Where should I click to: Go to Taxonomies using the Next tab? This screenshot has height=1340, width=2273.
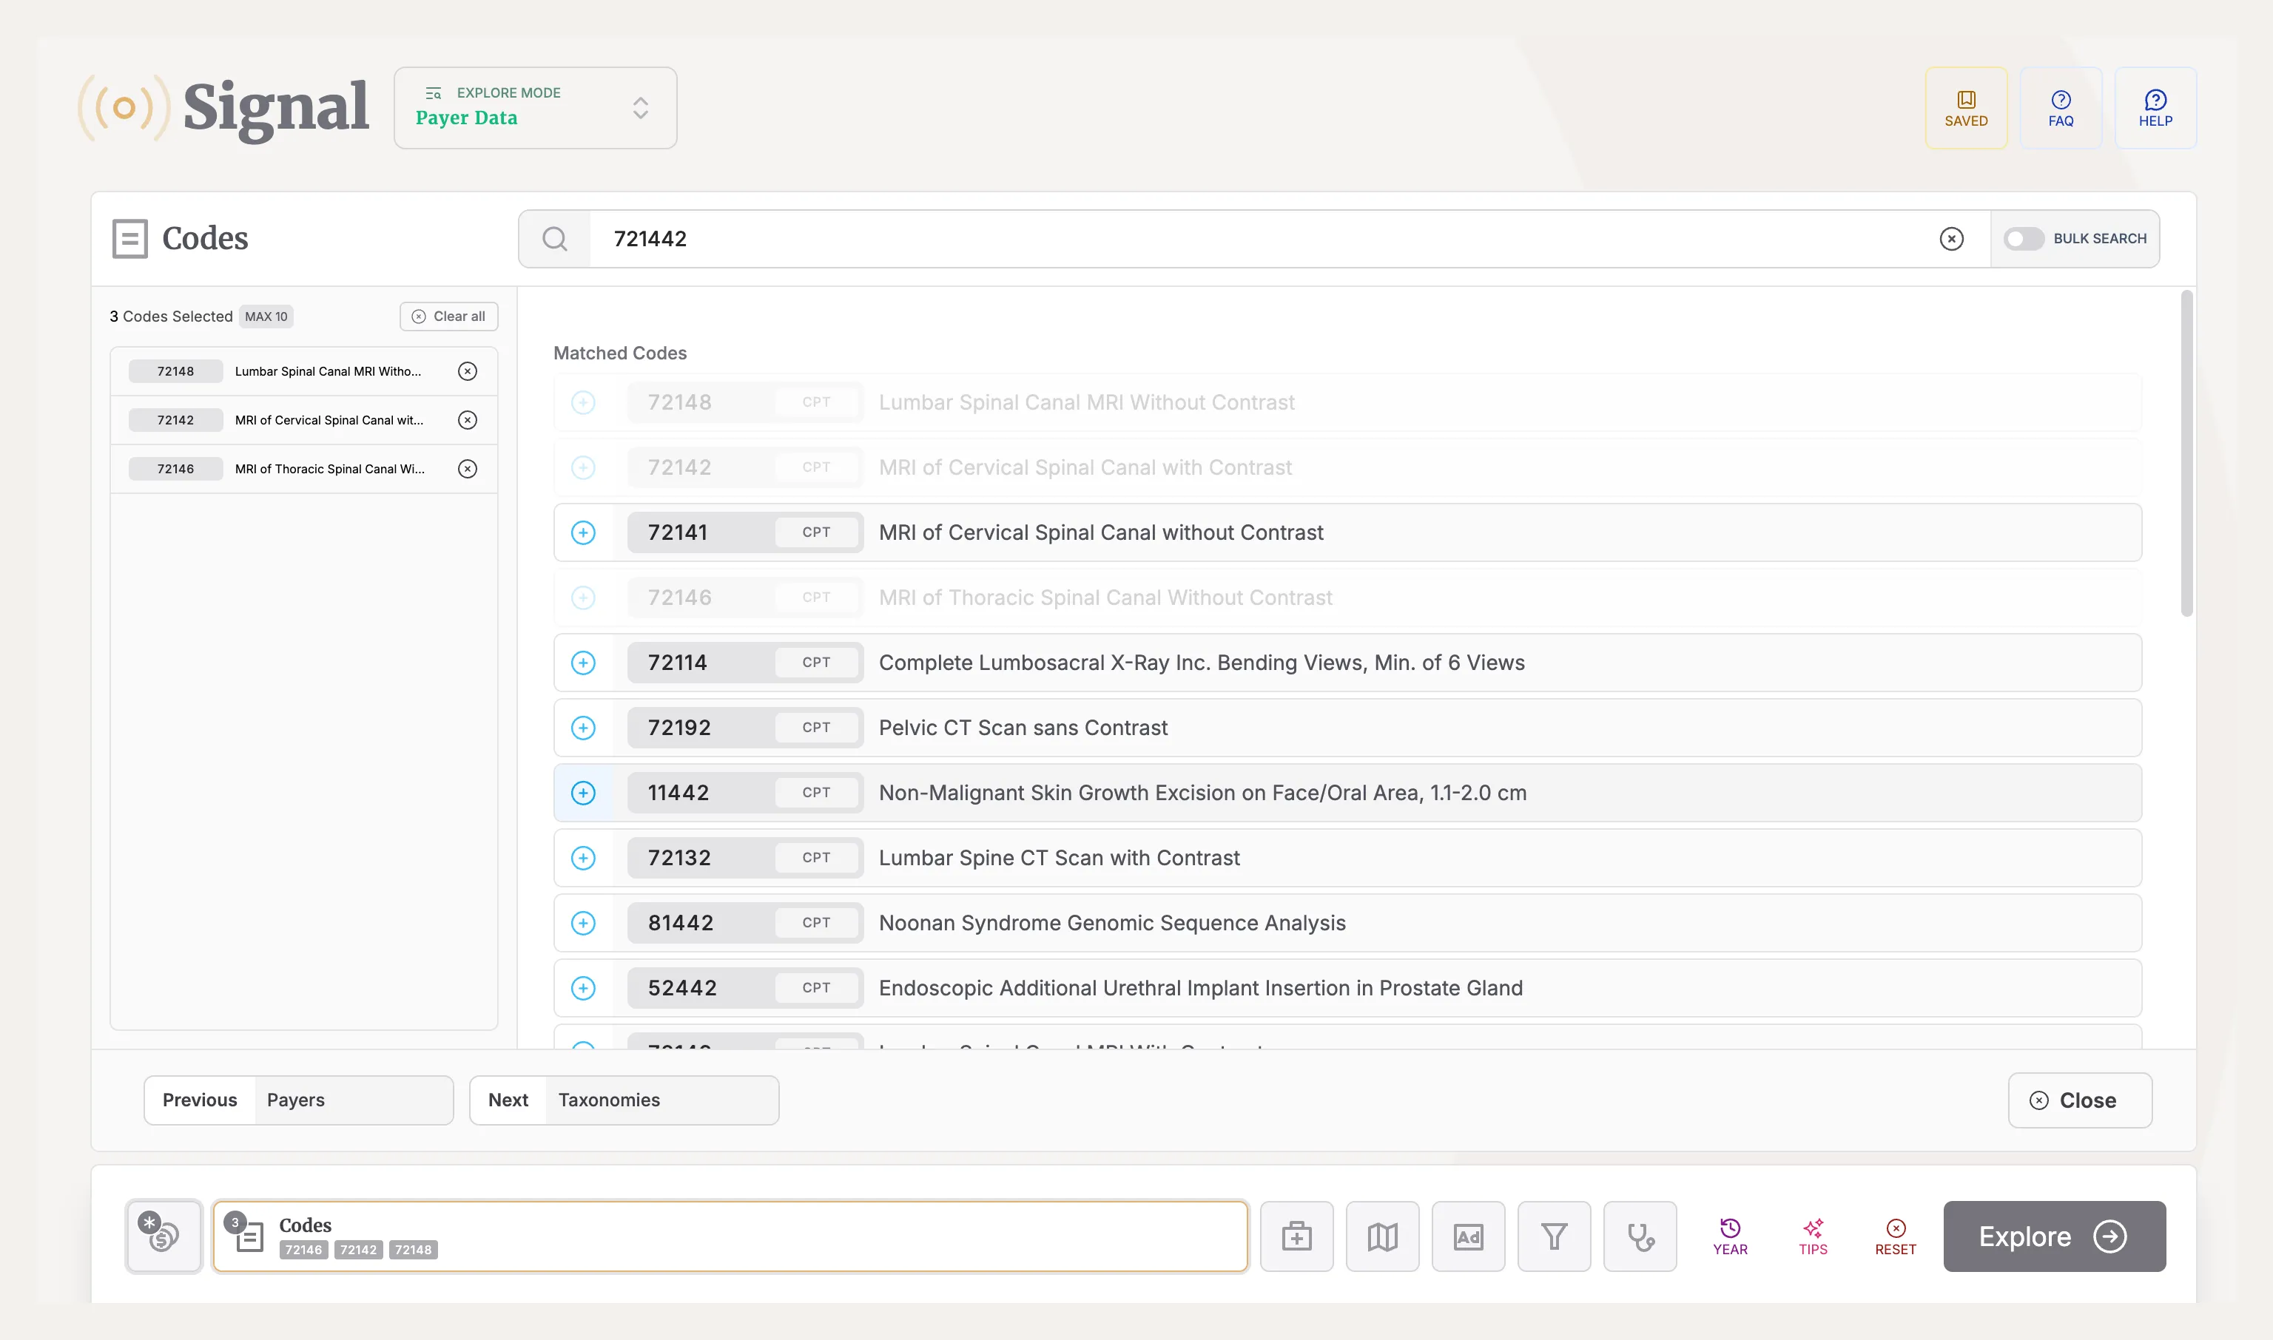tap(623, 1100)
